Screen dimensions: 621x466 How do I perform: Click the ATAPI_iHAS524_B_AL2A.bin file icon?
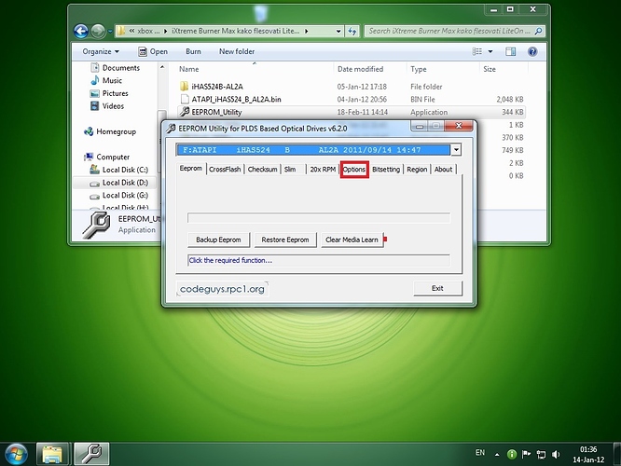pyautogui.click(x=185, y=99)
